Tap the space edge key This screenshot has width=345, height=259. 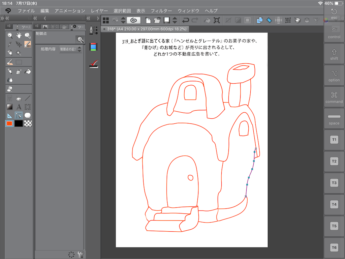(334, 119)
